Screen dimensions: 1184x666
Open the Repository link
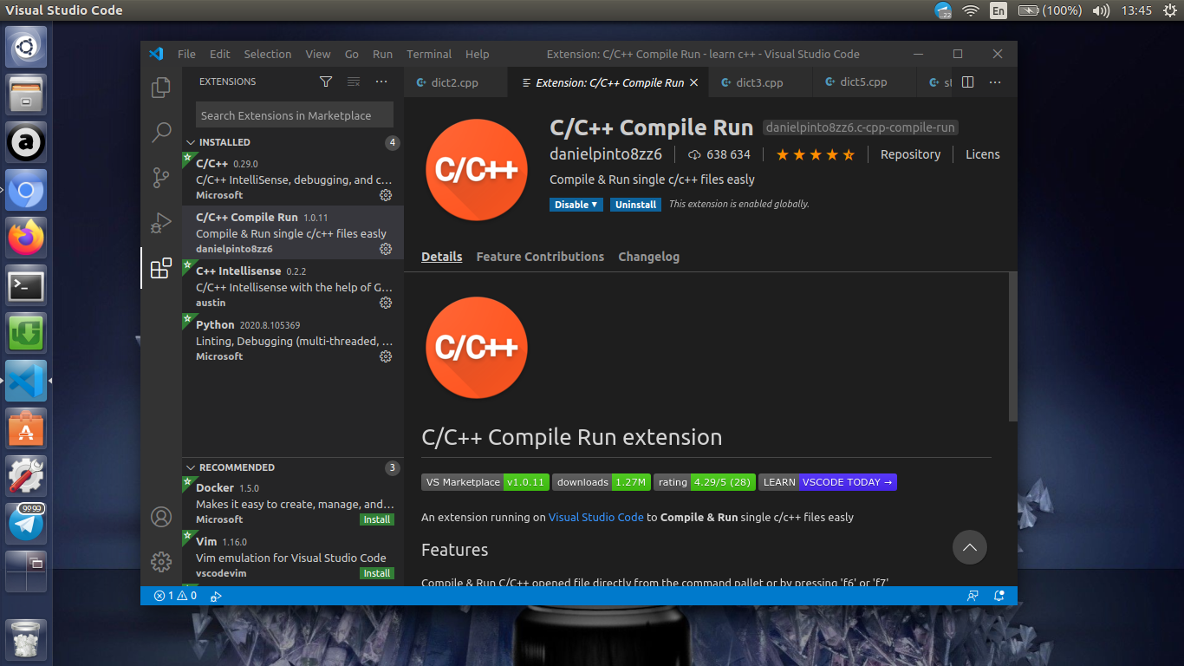click(910, 154)
